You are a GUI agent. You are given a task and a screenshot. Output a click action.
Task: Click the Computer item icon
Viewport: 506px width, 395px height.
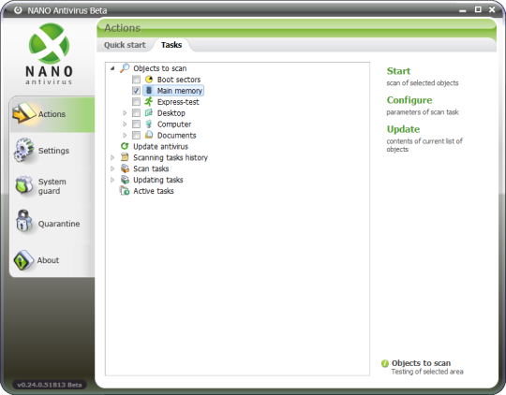click(149, 124)
